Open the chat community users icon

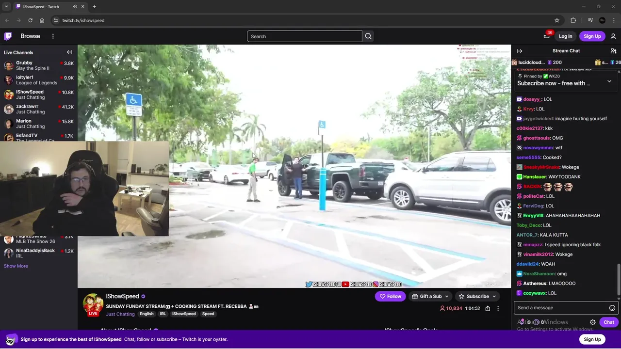pyautogui.click(x=613, y=51)
